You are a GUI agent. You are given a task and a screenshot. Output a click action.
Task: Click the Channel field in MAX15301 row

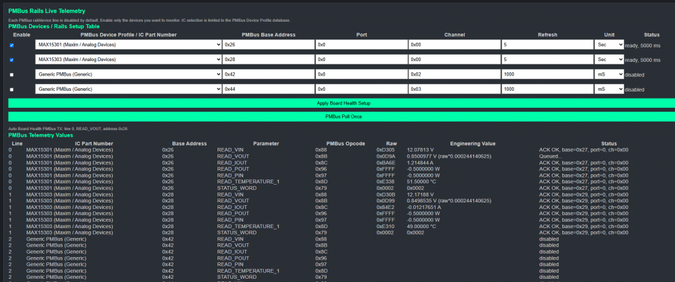[x=455, y=45]
